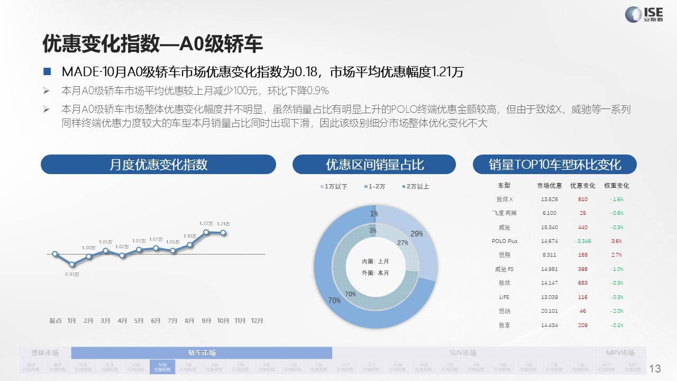The width and height of the screenshot is (677, 381).
Task: Click the 销量TOP10车型环比变化 section header
Action: coord(554,165)
